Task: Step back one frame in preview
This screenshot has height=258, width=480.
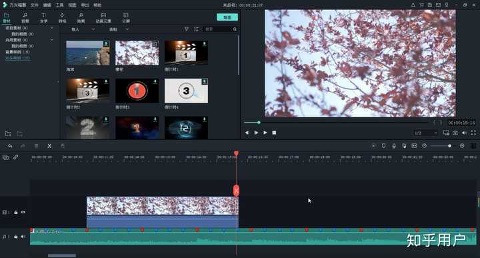Action: coord(247,133)
